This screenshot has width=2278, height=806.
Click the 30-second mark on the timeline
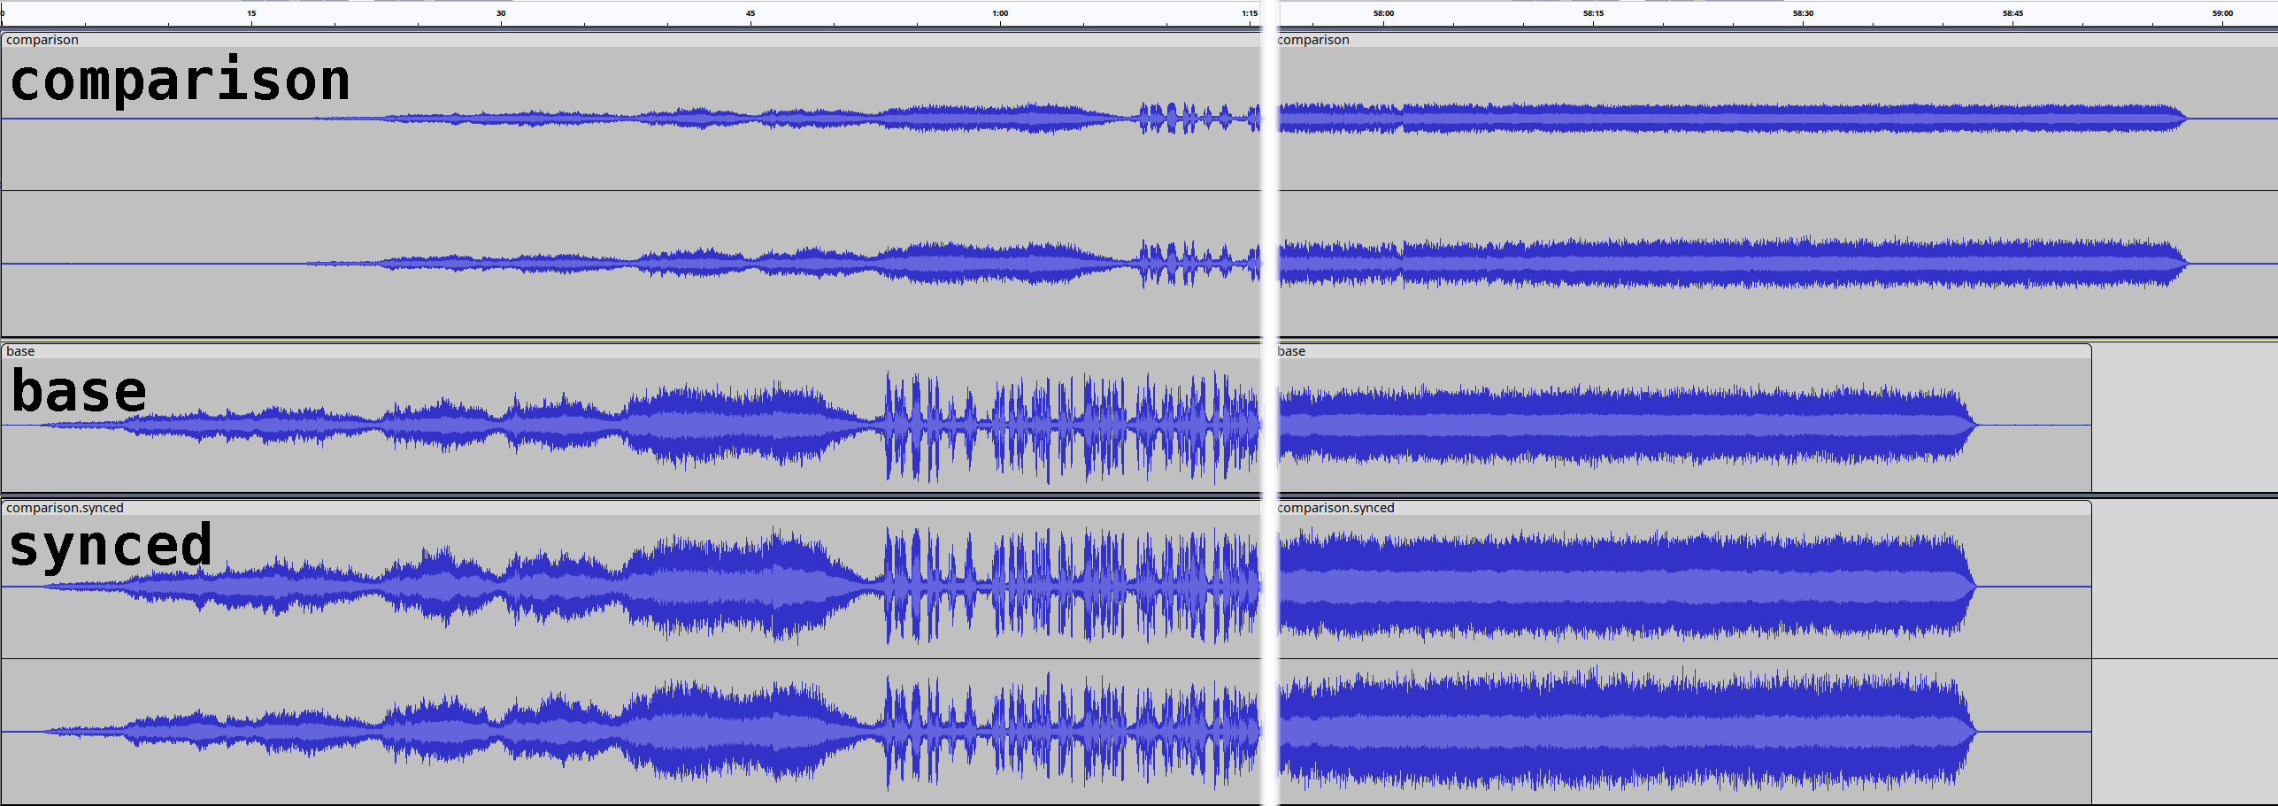(501, 13)
